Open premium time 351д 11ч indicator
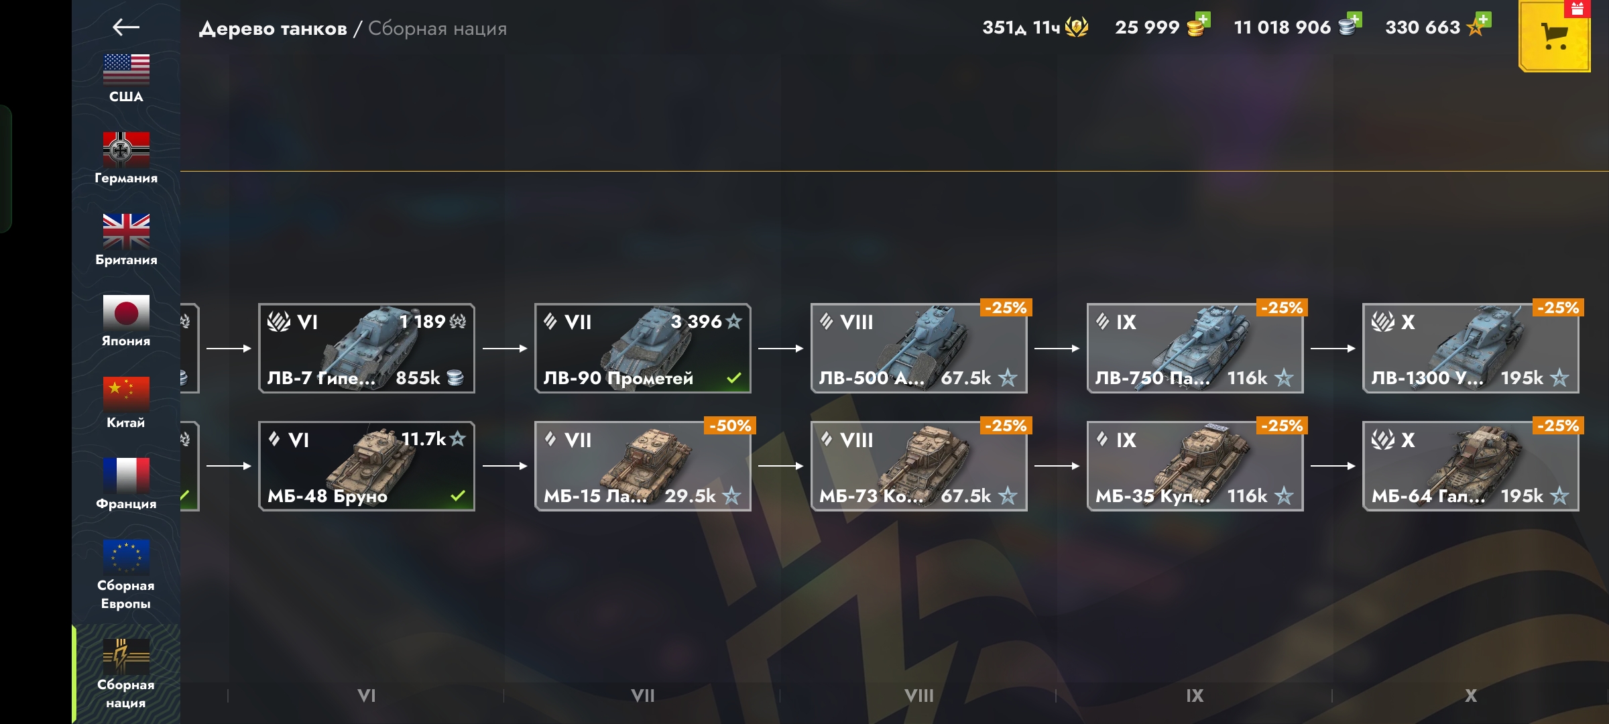 pyautogui.click(x=1035, y=27)
